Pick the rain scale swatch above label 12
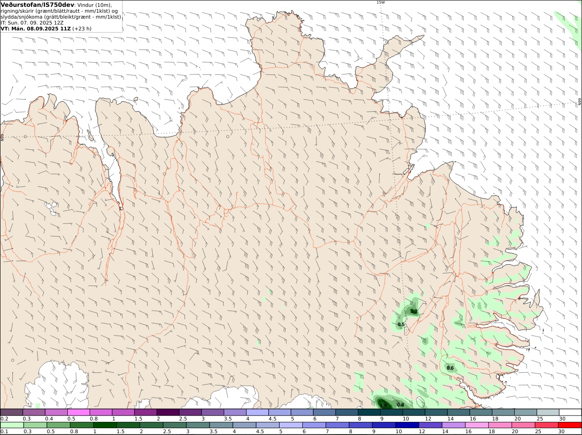The image size is (582, 435). tap(431, 425)
